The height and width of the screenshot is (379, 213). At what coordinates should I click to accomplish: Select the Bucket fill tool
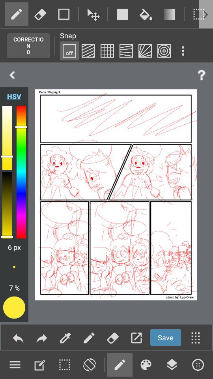[146, 15]
